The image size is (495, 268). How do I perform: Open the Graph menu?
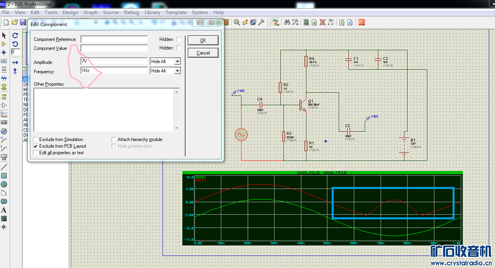tap(91, 12)
